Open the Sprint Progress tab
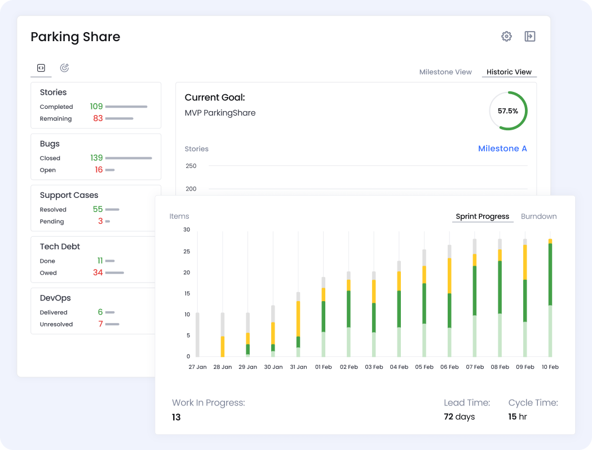This screenshot has width=592, height=450. click(482, 217)
